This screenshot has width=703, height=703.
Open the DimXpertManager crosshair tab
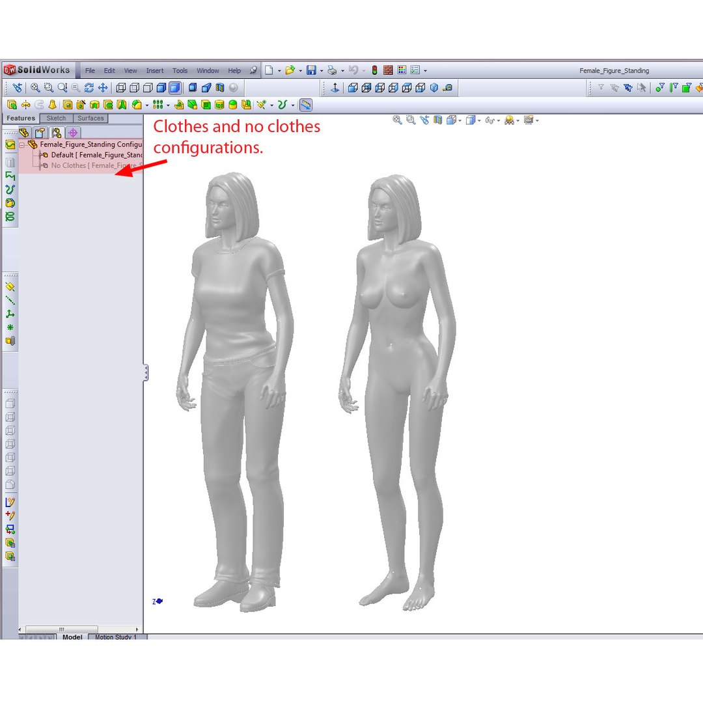click(73, 133)
